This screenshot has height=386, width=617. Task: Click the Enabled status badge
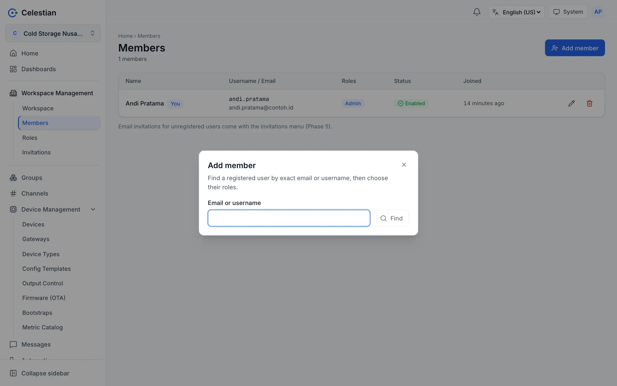click(x=411, y=104)
